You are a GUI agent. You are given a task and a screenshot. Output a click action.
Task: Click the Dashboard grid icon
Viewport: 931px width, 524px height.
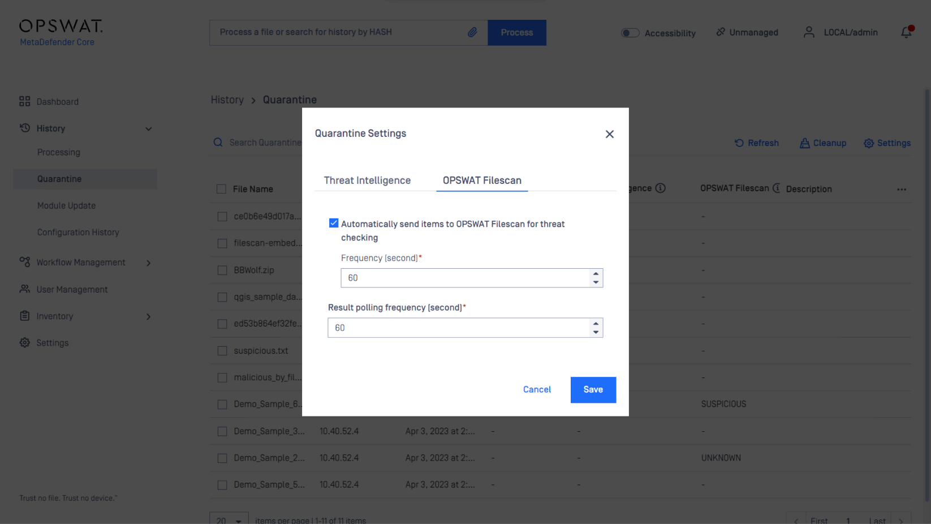point(24,101)
